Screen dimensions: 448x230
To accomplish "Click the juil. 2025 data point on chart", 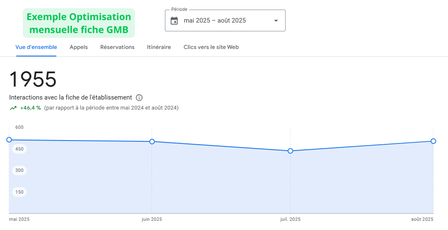I will tap(291, 151).
